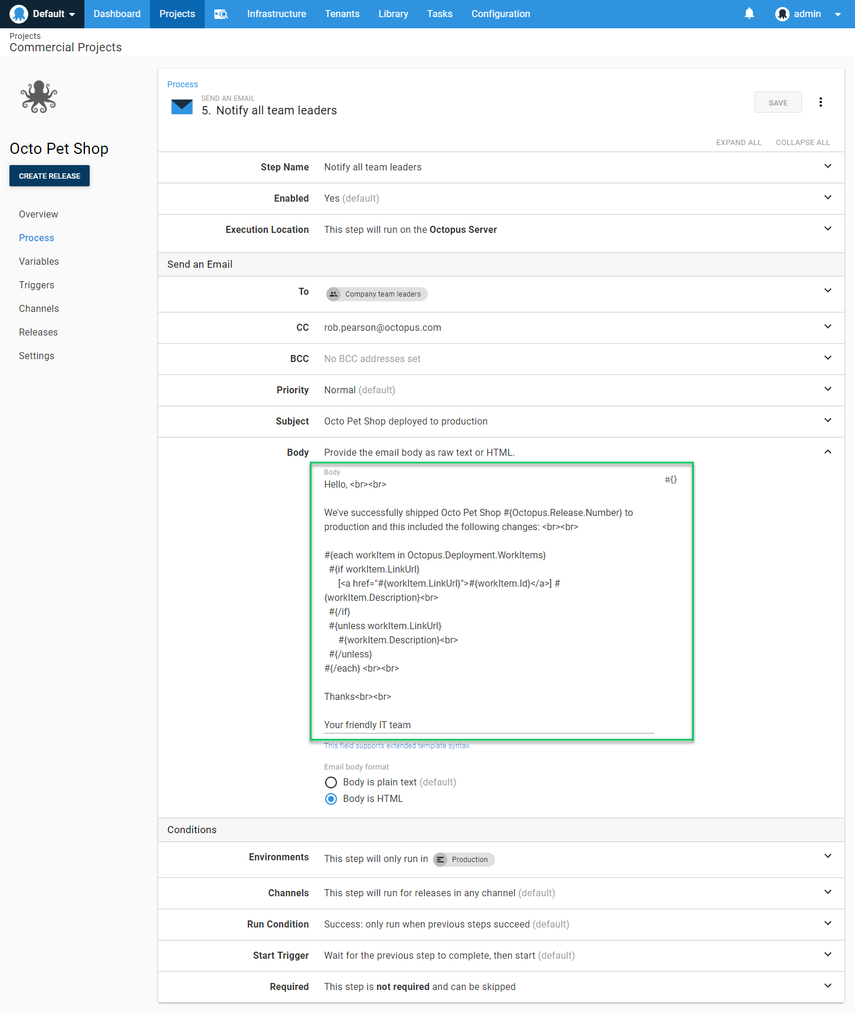Click the Send an Email envelope icon
855x1013 pixels.
click(x=182, y=107)
